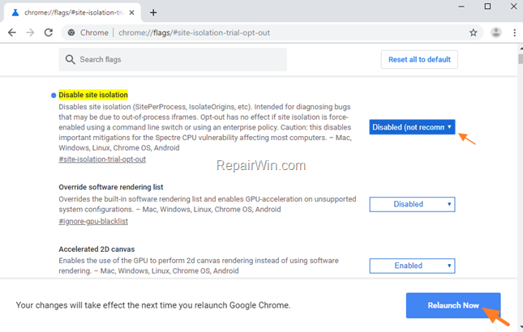Open Chrome's three-dot menu
Image resolution: width=523 pixels, height=332 pixels.
[514, 32]
